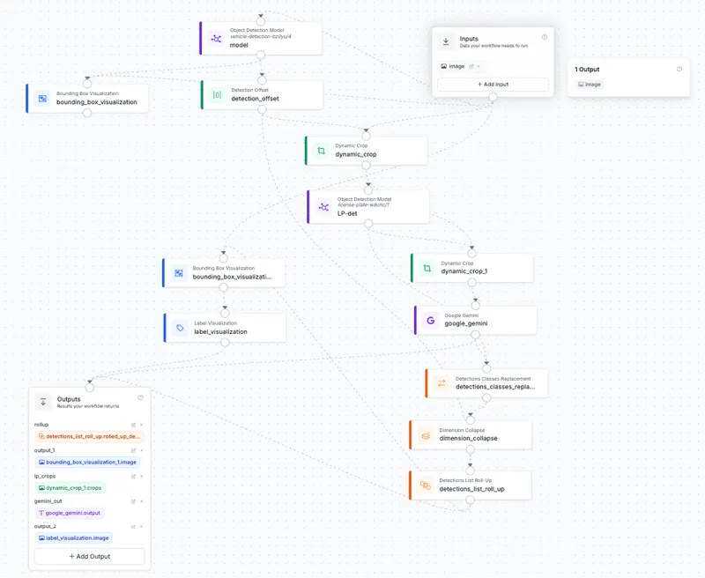The image size is (705, 578).
Task: Click the 'Inputs' panel heading
Action: [469, 39]
